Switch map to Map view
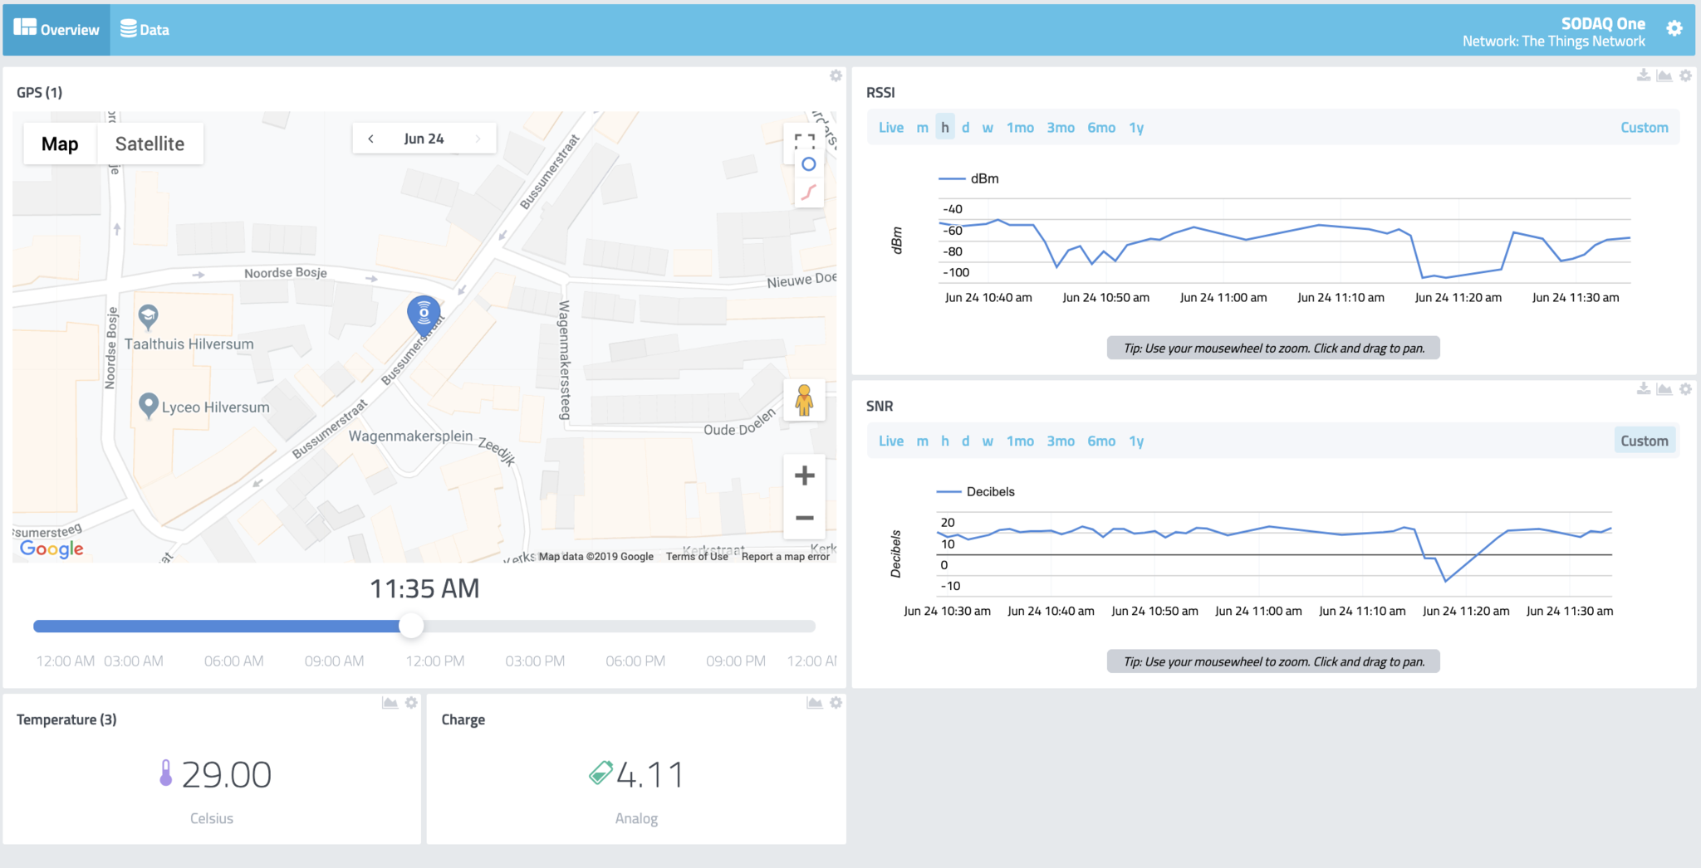 click(x=60, y=144)
